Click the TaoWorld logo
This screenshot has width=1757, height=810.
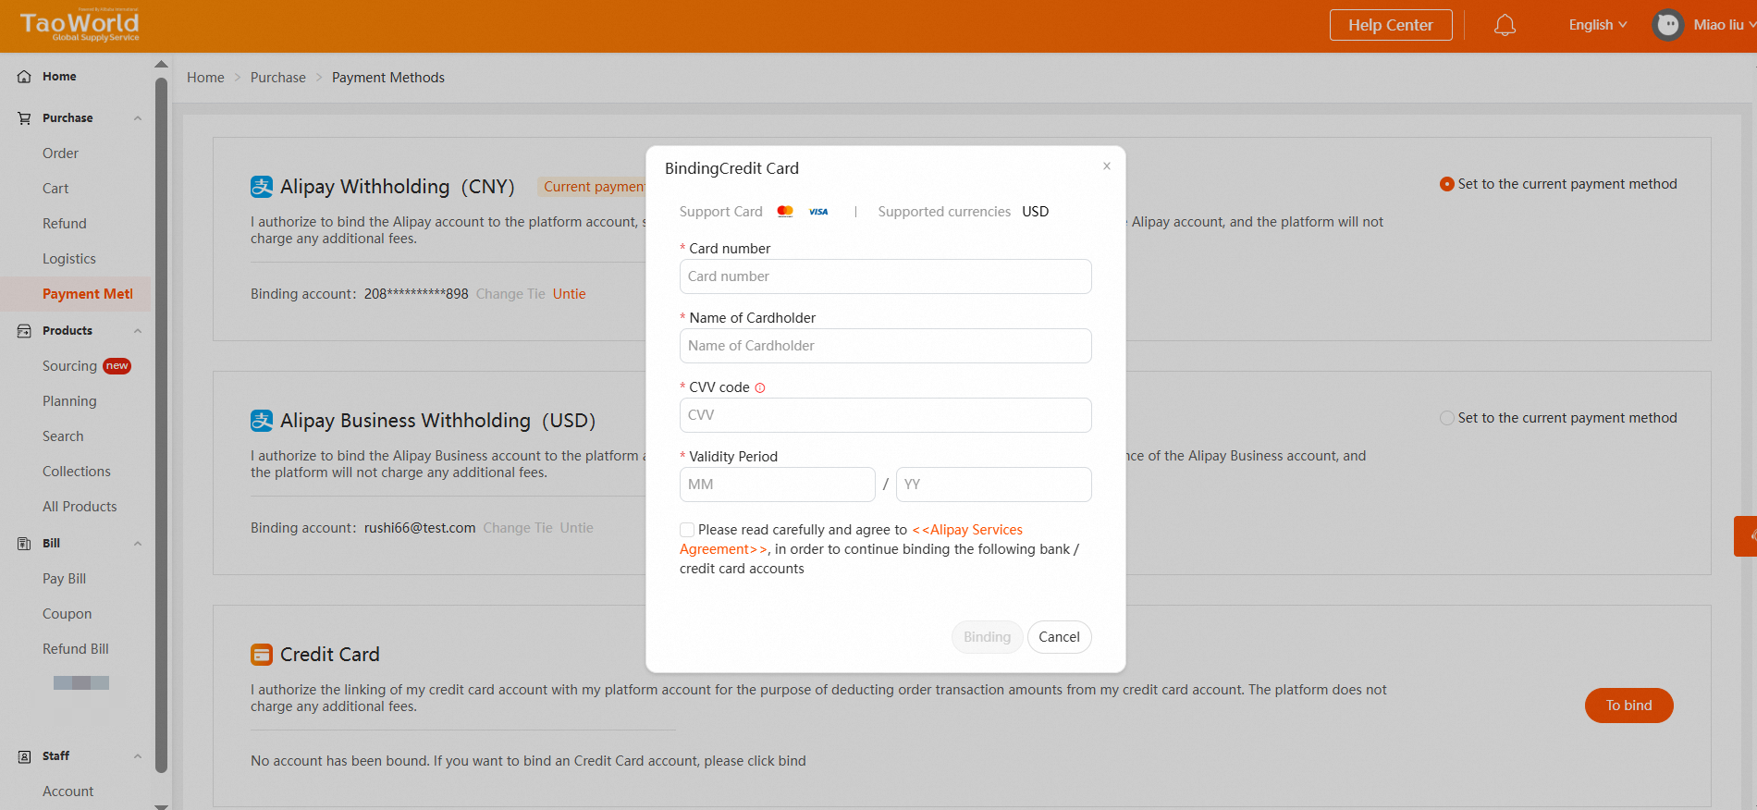pyautogui.click(x=80, y=25)
